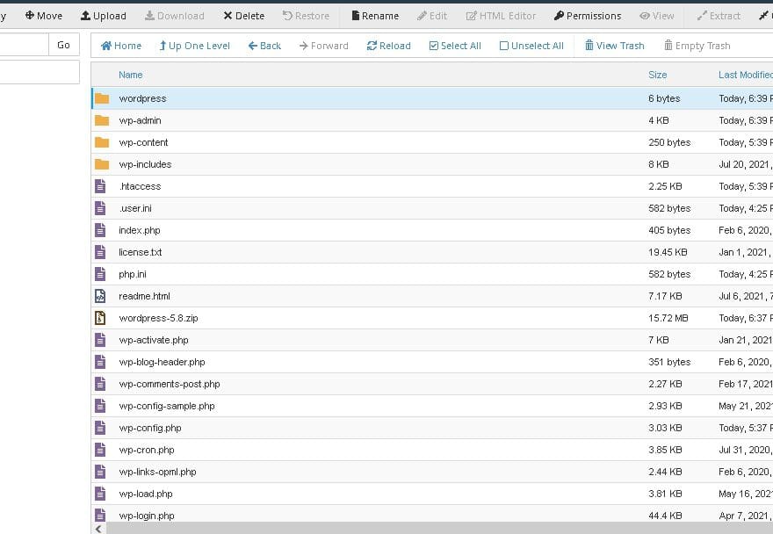Screen dimensions: 773x534
Task: Select the wordpress folder name
Action: tap(142, 98)
